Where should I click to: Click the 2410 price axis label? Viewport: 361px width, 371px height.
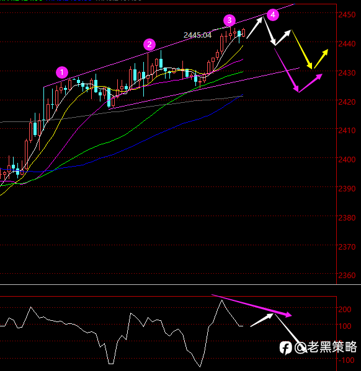tap(347, 130)
